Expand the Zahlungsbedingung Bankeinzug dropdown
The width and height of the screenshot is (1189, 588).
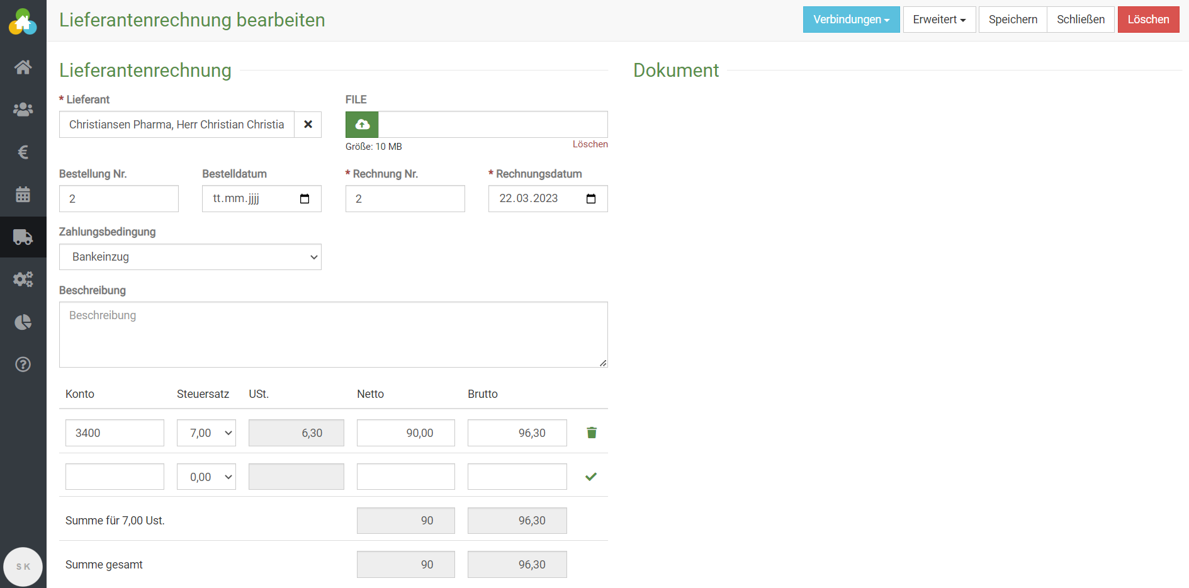190,257
